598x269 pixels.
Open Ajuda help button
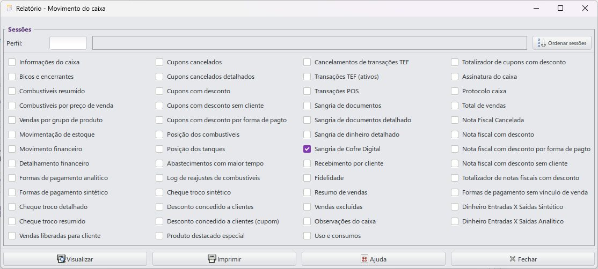(373, 259)
